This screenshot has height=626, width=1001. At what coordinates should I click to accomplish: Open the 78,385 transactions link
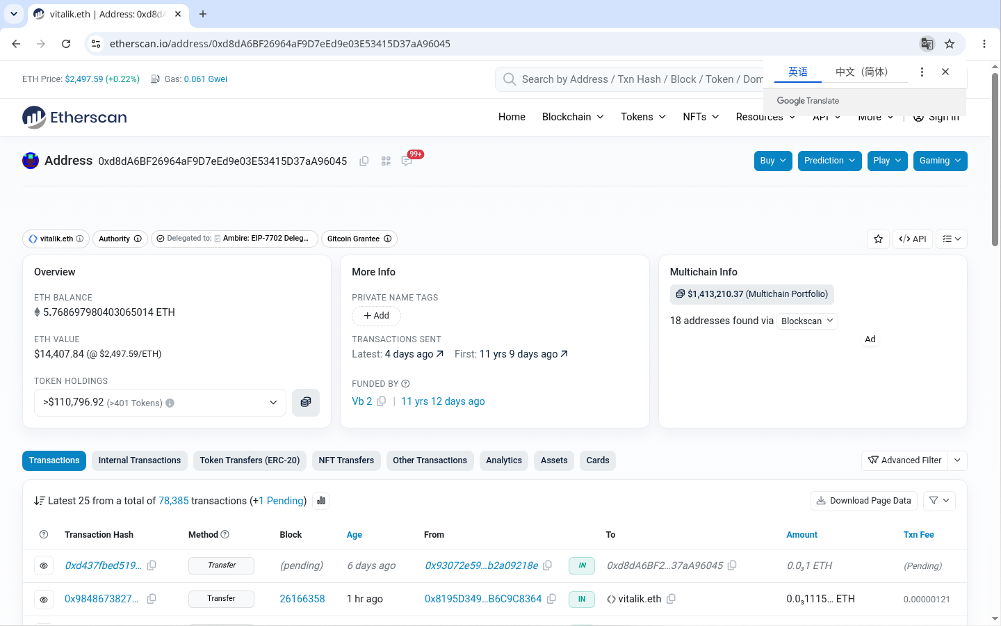pos(174,501)
